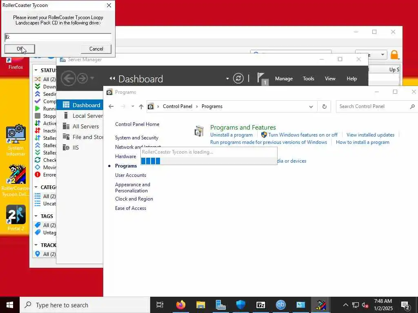Open the View menu in Server Manager
418x313 pixels.
click(330, 79)
